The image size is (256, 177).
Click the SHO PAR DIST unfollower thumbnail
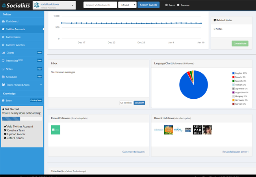click(198, 130)
